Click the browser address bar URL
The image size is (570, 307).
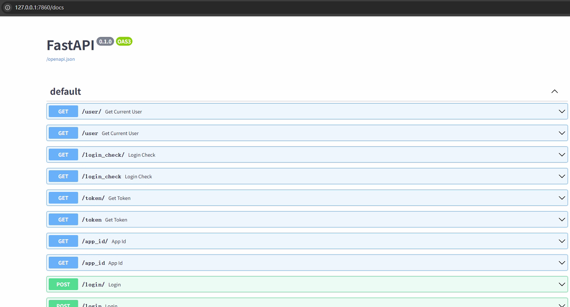39,7
